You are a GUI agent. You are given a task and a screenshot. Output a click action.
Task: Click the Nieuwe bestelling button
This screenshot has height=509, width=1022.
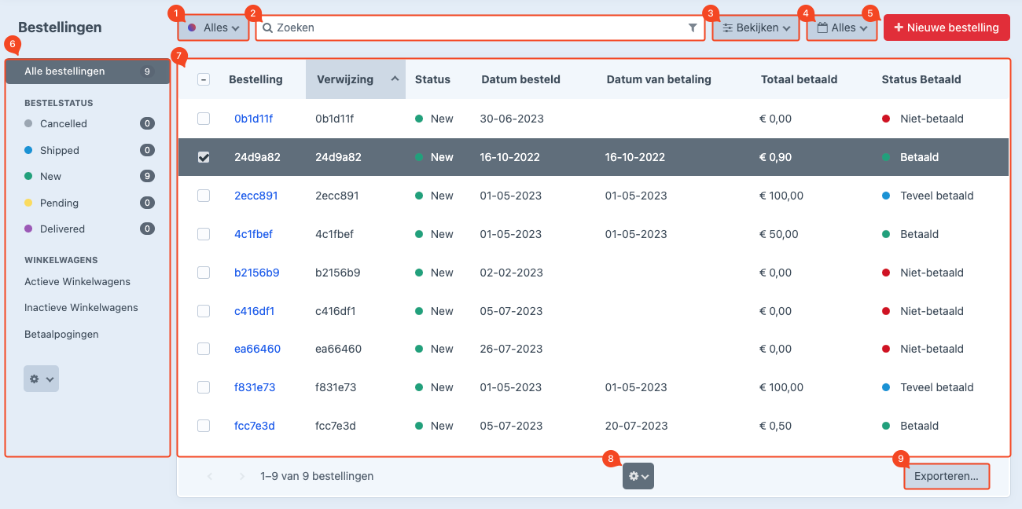[x=946, y=27]
